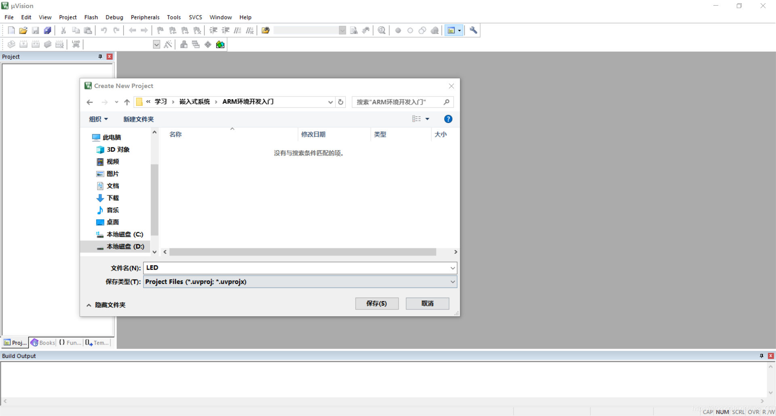Open the Project menu

click(68, 17)
